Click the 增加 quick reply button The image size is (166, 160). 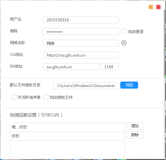pyautogui.click(x=135, y=126)
